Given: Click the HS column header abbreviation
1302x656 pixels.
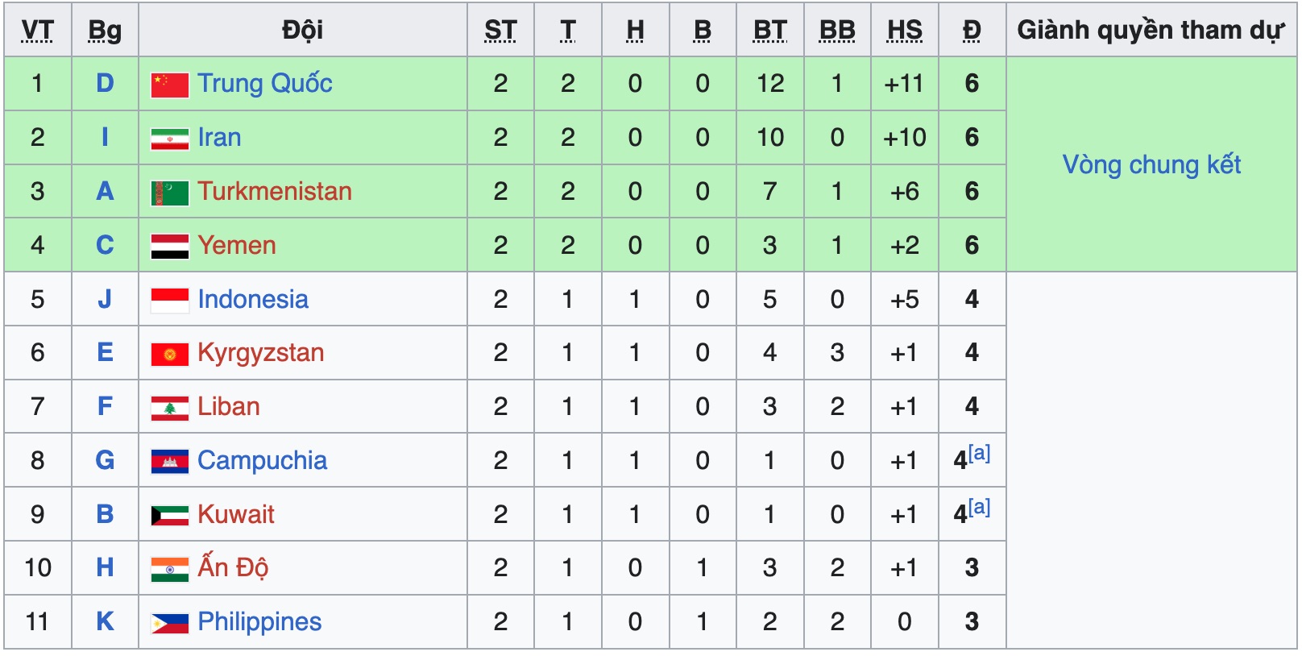Looking at the screenshot, I should click(904, 31).
